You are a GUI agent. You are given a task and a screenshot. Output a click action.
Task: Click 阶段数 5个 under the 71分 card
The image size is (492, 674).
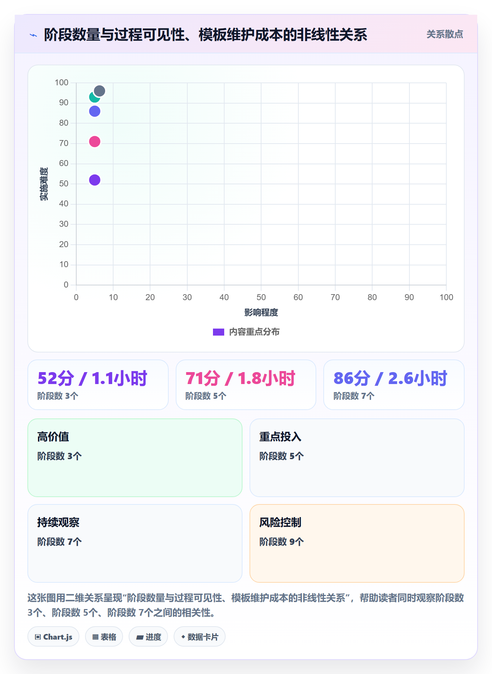(206, 396)
